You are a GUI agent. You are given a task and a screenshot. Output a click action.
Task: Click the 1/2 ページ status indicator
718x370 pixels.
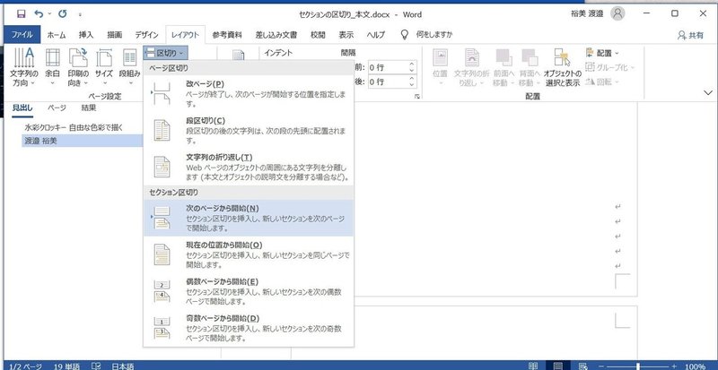coord(26,366)
